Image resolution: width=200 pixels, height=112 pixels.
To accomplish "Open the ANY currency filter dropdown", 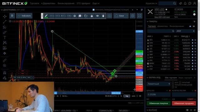I will tap(185, 31).
